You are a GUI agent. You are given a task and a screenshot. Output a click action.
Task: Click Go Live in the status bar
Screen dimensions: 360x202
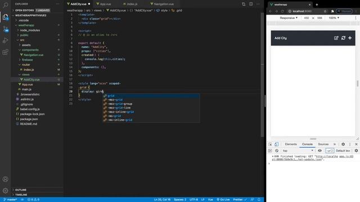point(223,200)
